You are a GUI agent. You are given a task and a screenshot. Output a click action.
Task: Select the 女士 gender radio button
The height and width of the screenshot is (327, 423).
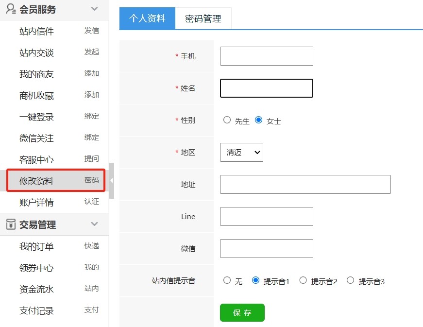[x=258, y=120]
